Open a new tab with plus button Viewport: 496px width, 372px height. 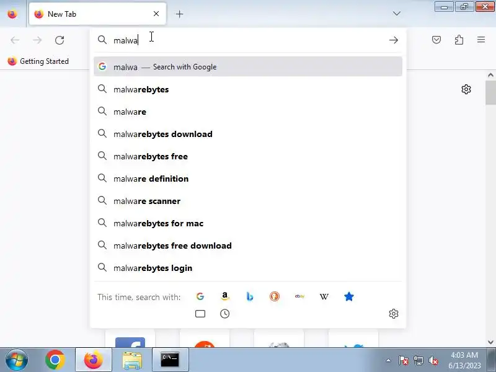coord(179,14)
